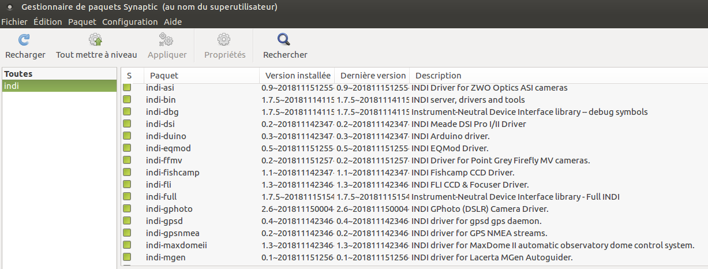Sort by Version installée column header
Screen dimensions: 708x269
click(298, 76)
